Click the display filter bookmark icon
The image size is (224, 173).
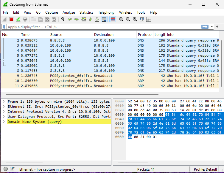[4, 27]
